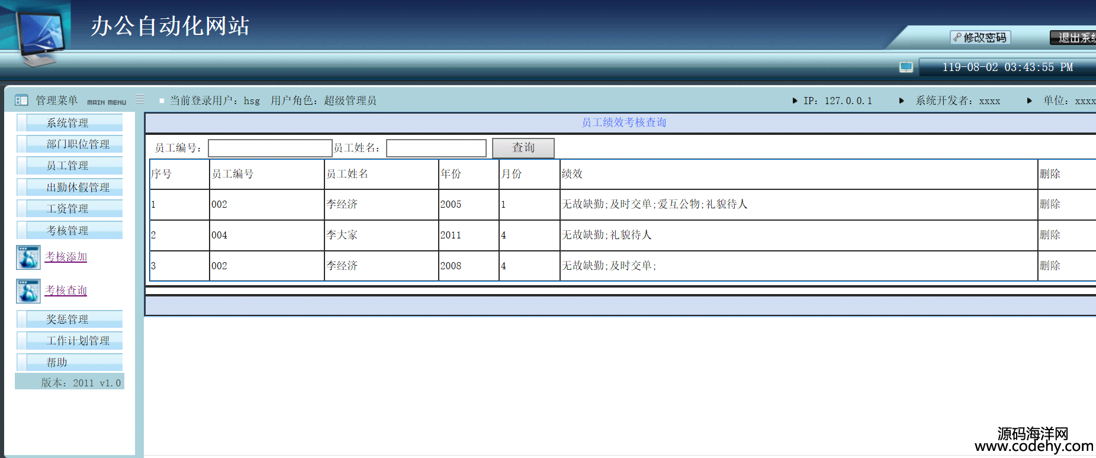Expand the 员工管理 menu section
The image size is (1096, 458).
click(x=68, y=166)
